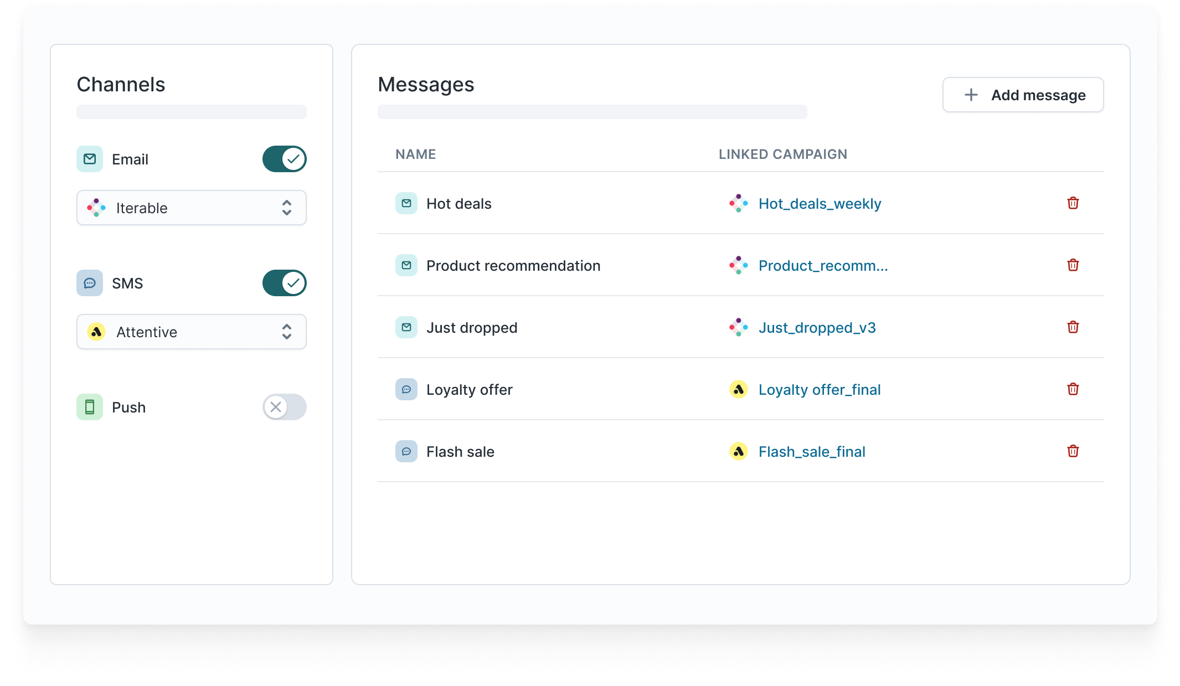
Task: Click the Add message button
Action: point(1023,95)
